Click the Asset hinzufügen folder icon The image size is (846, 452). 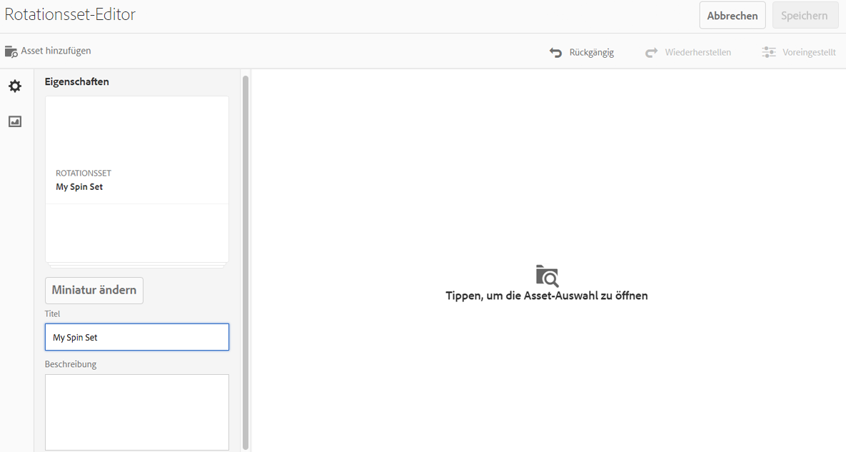11,51
